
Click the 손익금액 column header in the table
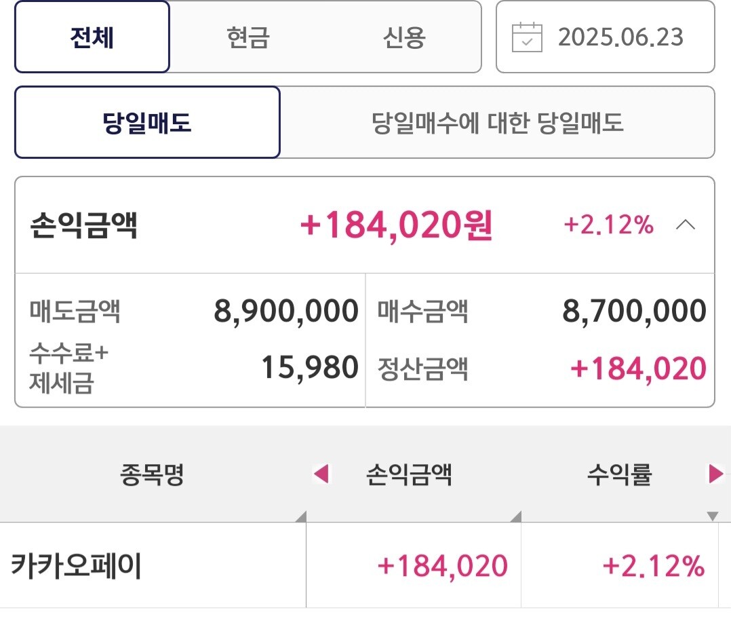click(408, 474)
